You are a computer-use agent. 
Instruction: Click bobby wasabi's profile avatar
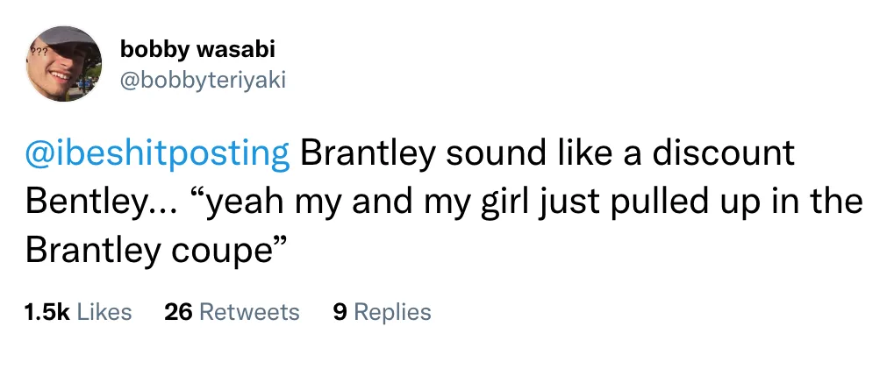pos(64,64)
